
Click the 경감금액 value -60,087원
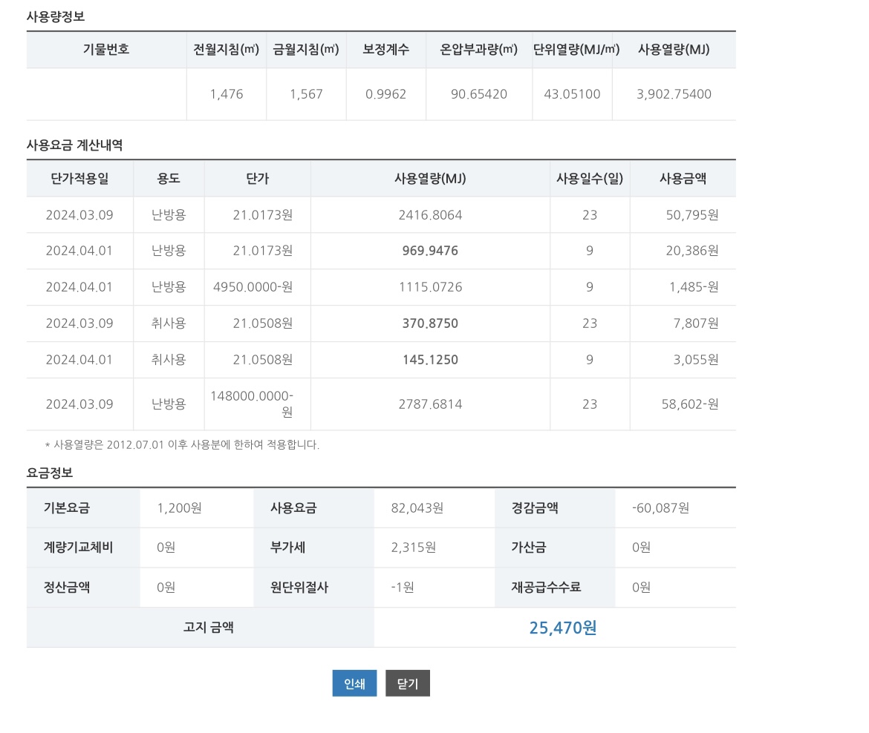click(x=660, y=508)
